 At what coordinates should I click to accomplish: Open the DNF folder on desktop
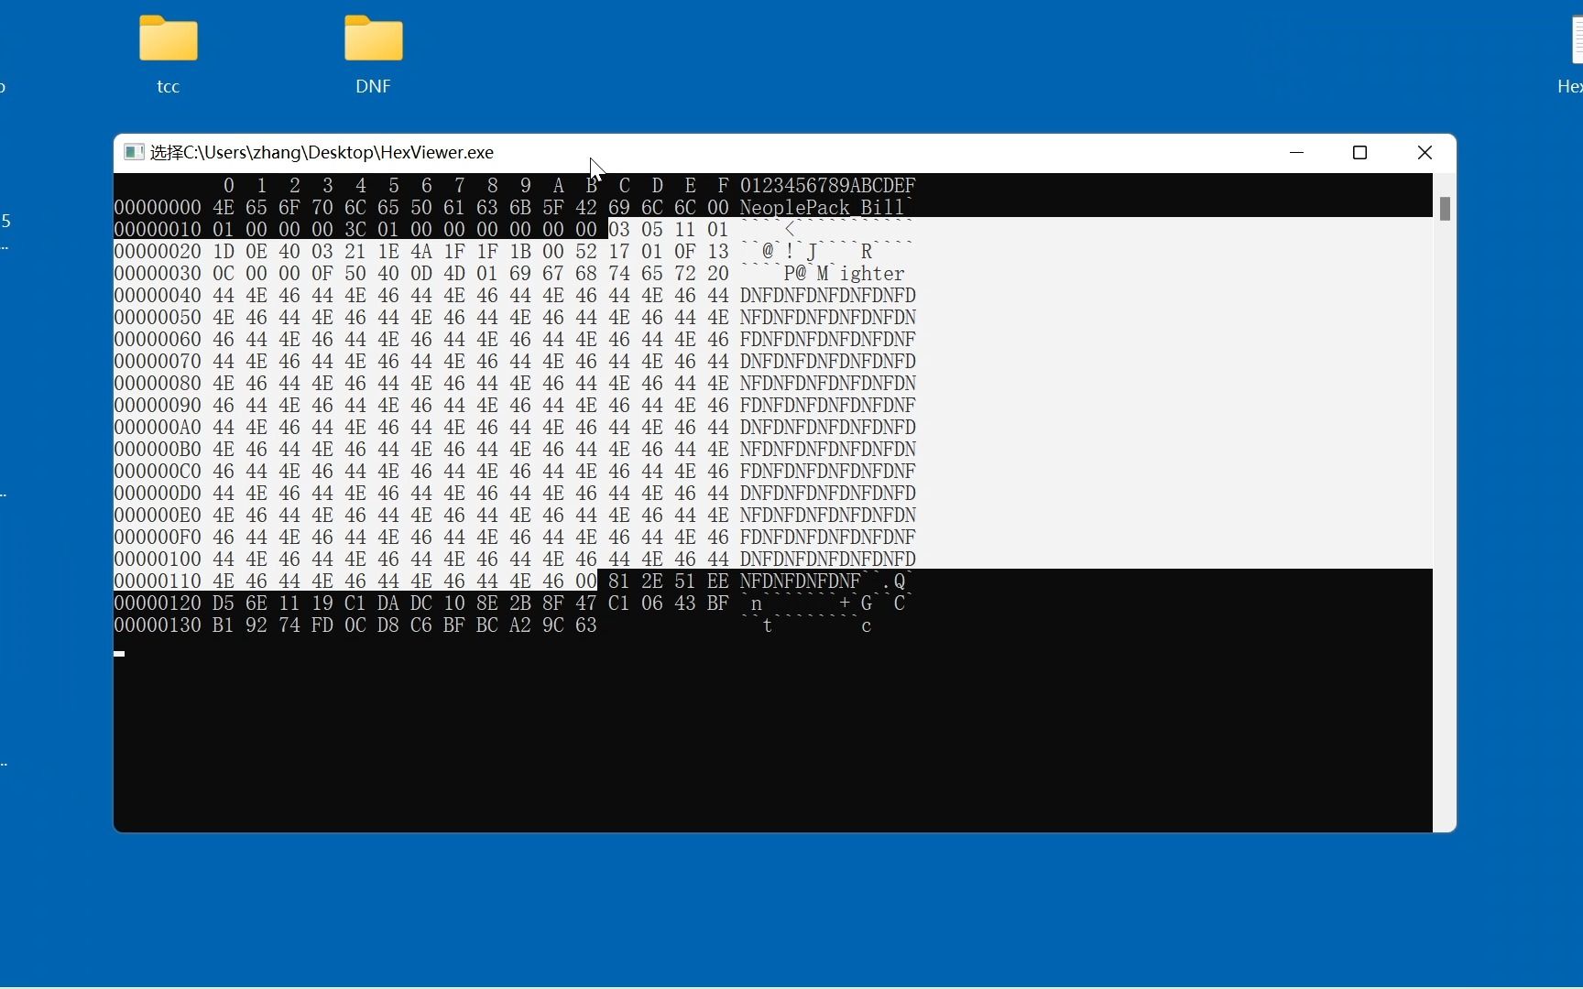374,38
